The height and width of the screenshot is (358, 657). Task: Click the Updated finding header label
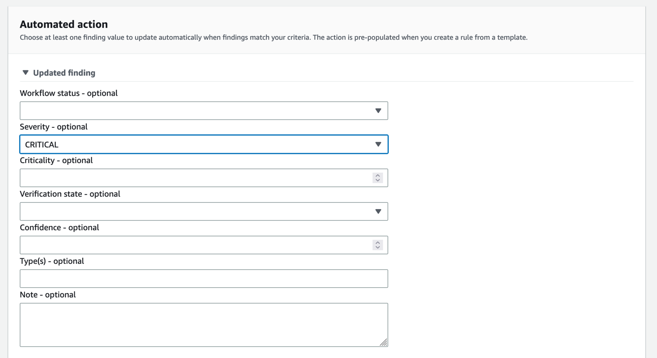(x=64, y=72)
